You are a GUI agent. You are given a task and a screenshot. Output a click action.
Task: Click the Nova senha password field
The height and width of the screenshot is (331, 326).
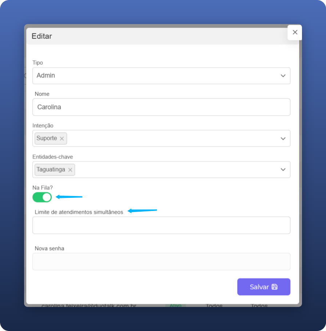pyautogui.click(x=161, y=262)
